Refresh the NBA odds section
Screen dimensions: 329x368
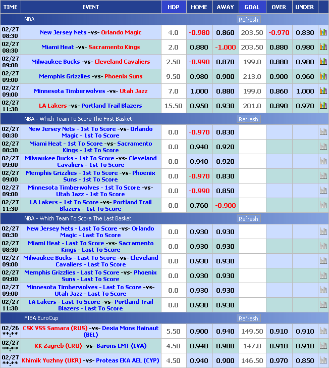click(x=248, y=20)
